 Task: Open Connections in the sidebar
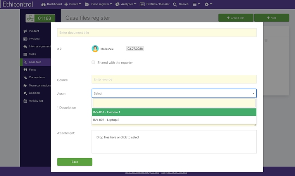37,78
